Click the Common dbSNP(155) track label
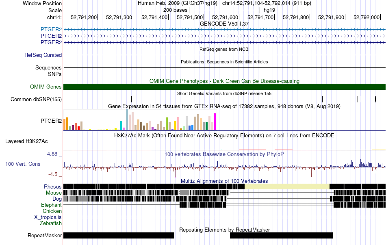The image size is (386, 245). (x=36, y=99)
